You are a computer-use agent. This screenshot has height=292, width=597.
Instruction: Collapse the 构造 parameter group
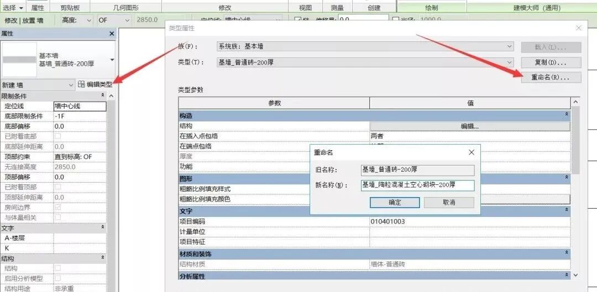[567, 114]
